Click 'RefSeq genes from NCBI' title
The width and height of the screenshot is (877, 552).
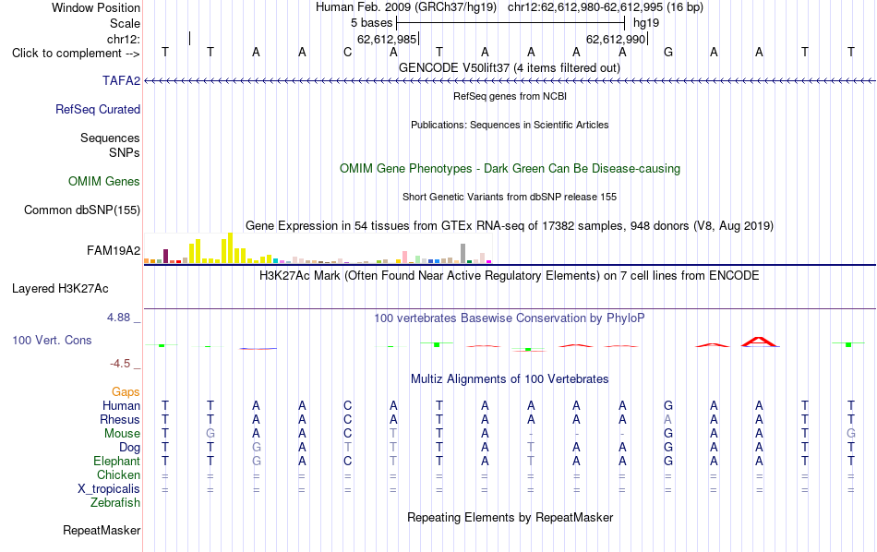click(x=511, y=96)
